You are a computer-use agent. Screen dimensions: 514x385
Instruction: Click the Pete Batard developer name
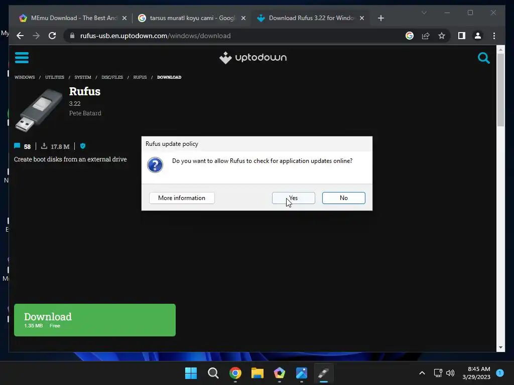coord(85,113)
